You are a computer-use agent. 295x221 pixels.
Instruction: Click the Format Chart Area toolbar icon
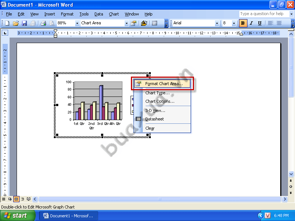(x=133, y=23)
